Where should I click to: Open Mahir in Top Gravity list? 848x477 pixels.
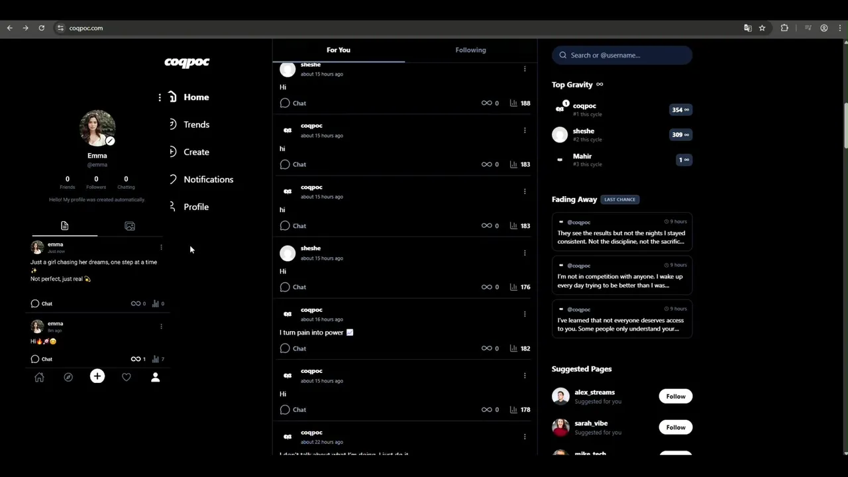pos(622,160)
